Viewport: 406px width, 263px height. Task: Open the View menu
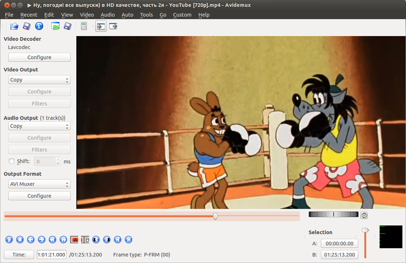coord(67,15)
